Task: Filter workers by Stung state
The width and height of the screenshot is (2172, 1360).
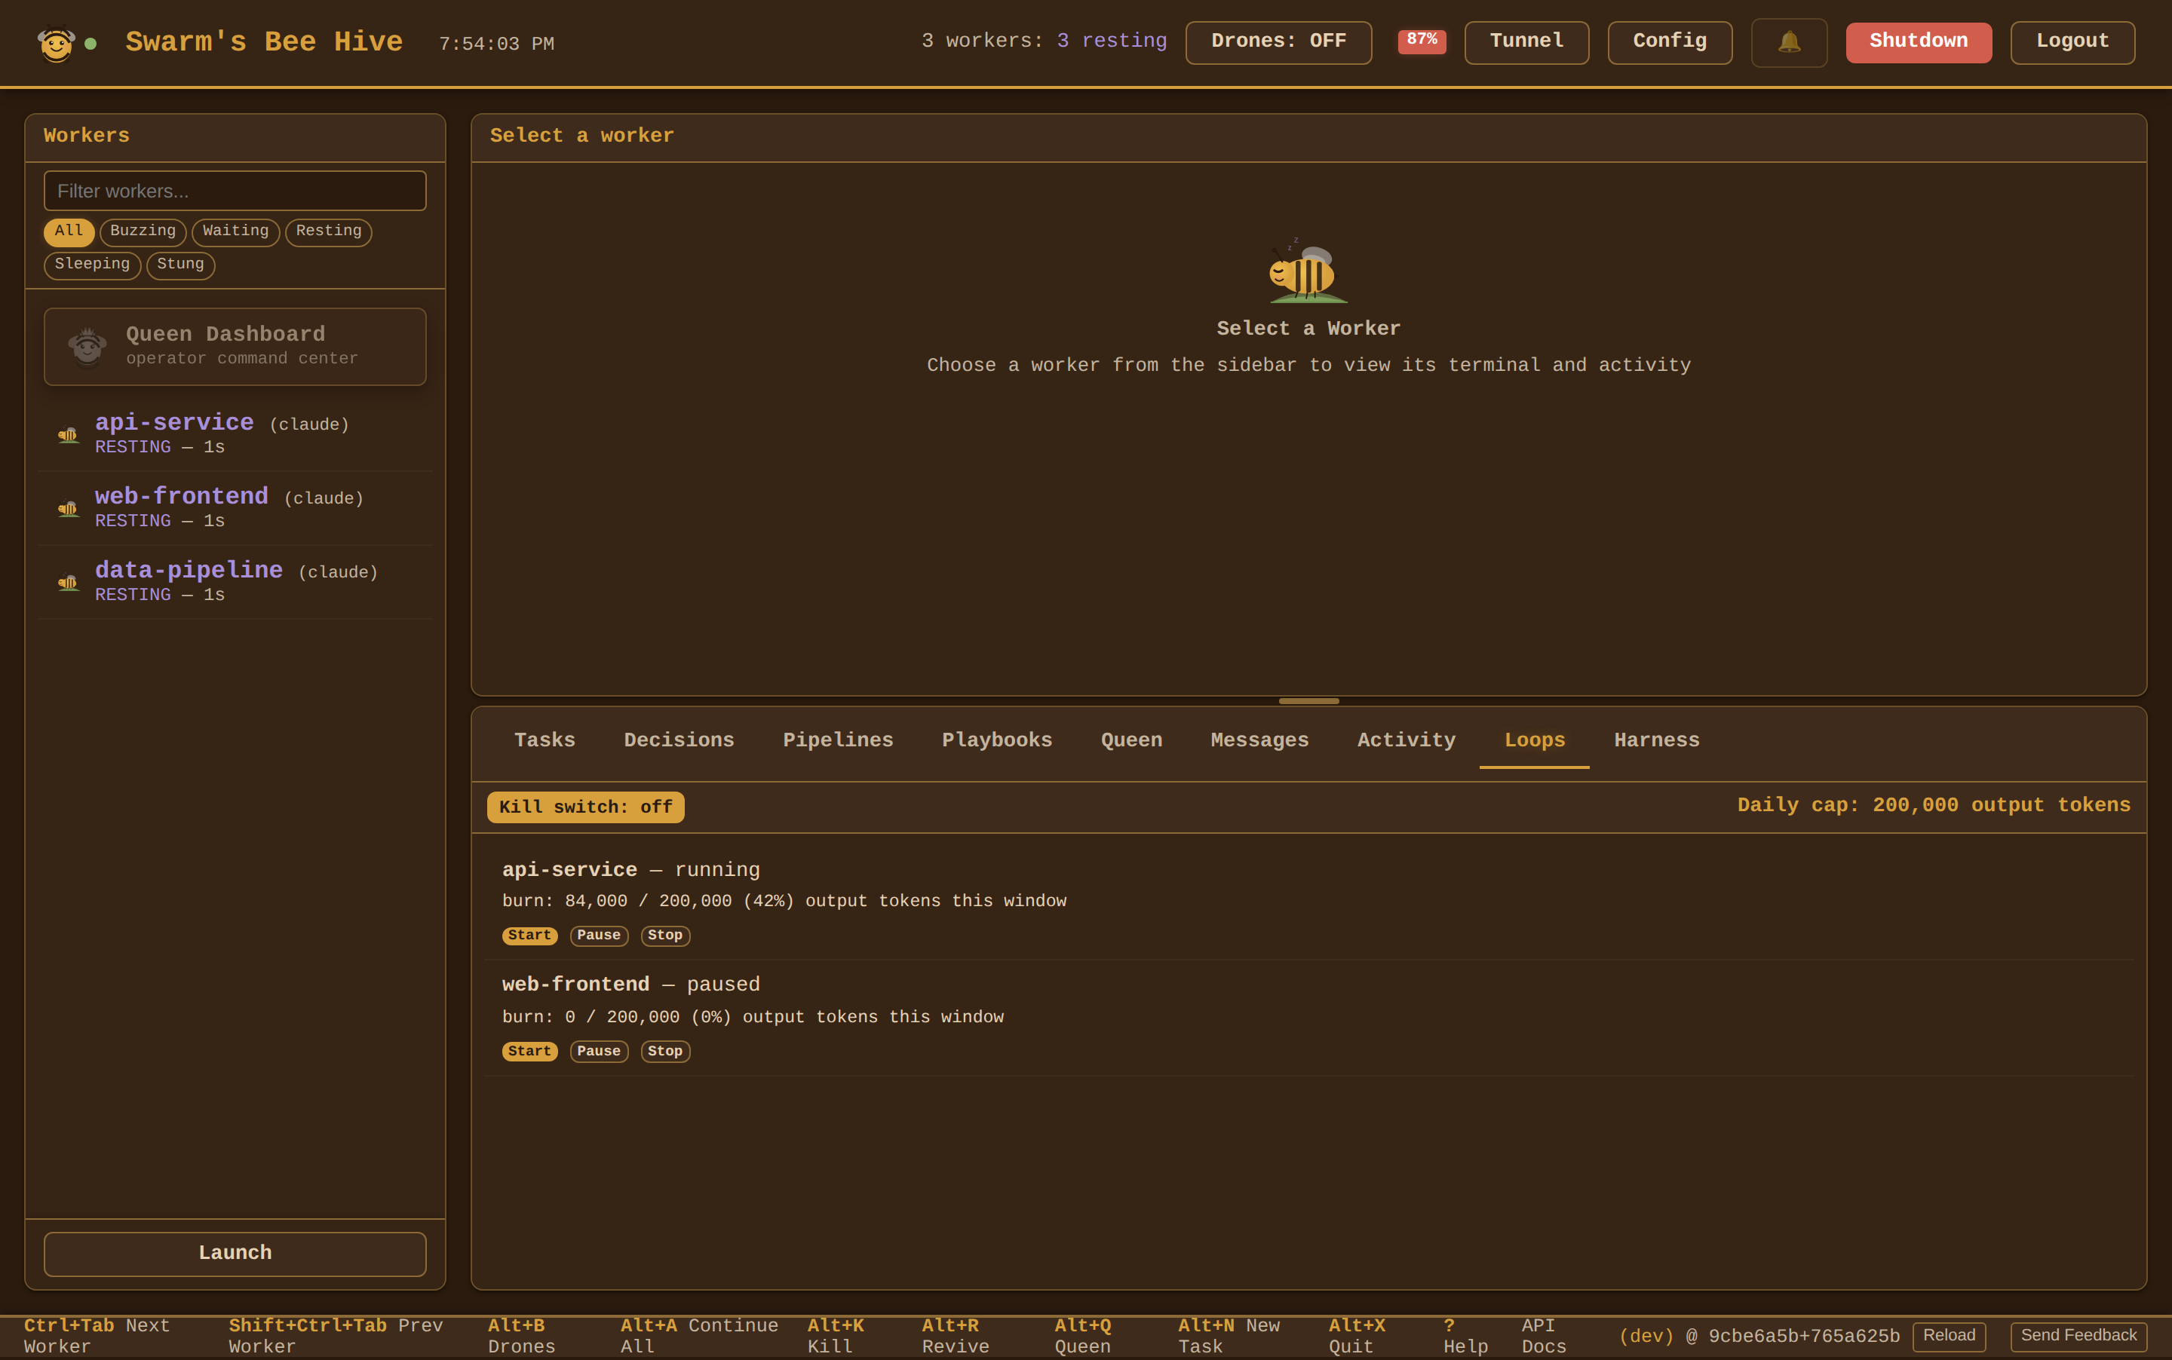Action: click(181, 265)
